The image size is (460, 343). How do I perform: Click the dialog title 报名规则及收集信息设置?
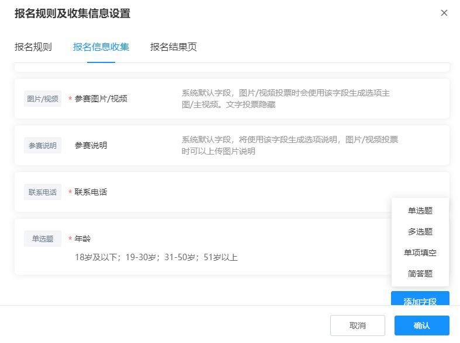72,13
